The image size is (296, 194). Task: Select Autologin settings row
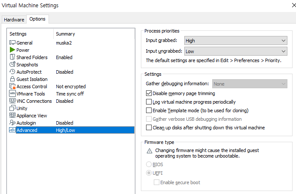(x=72, y=123)
